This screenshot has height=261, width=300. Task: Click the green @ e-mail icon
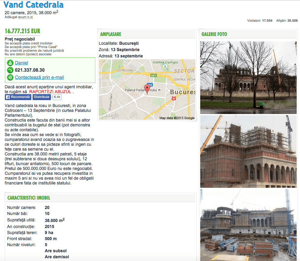click(10, 77)
